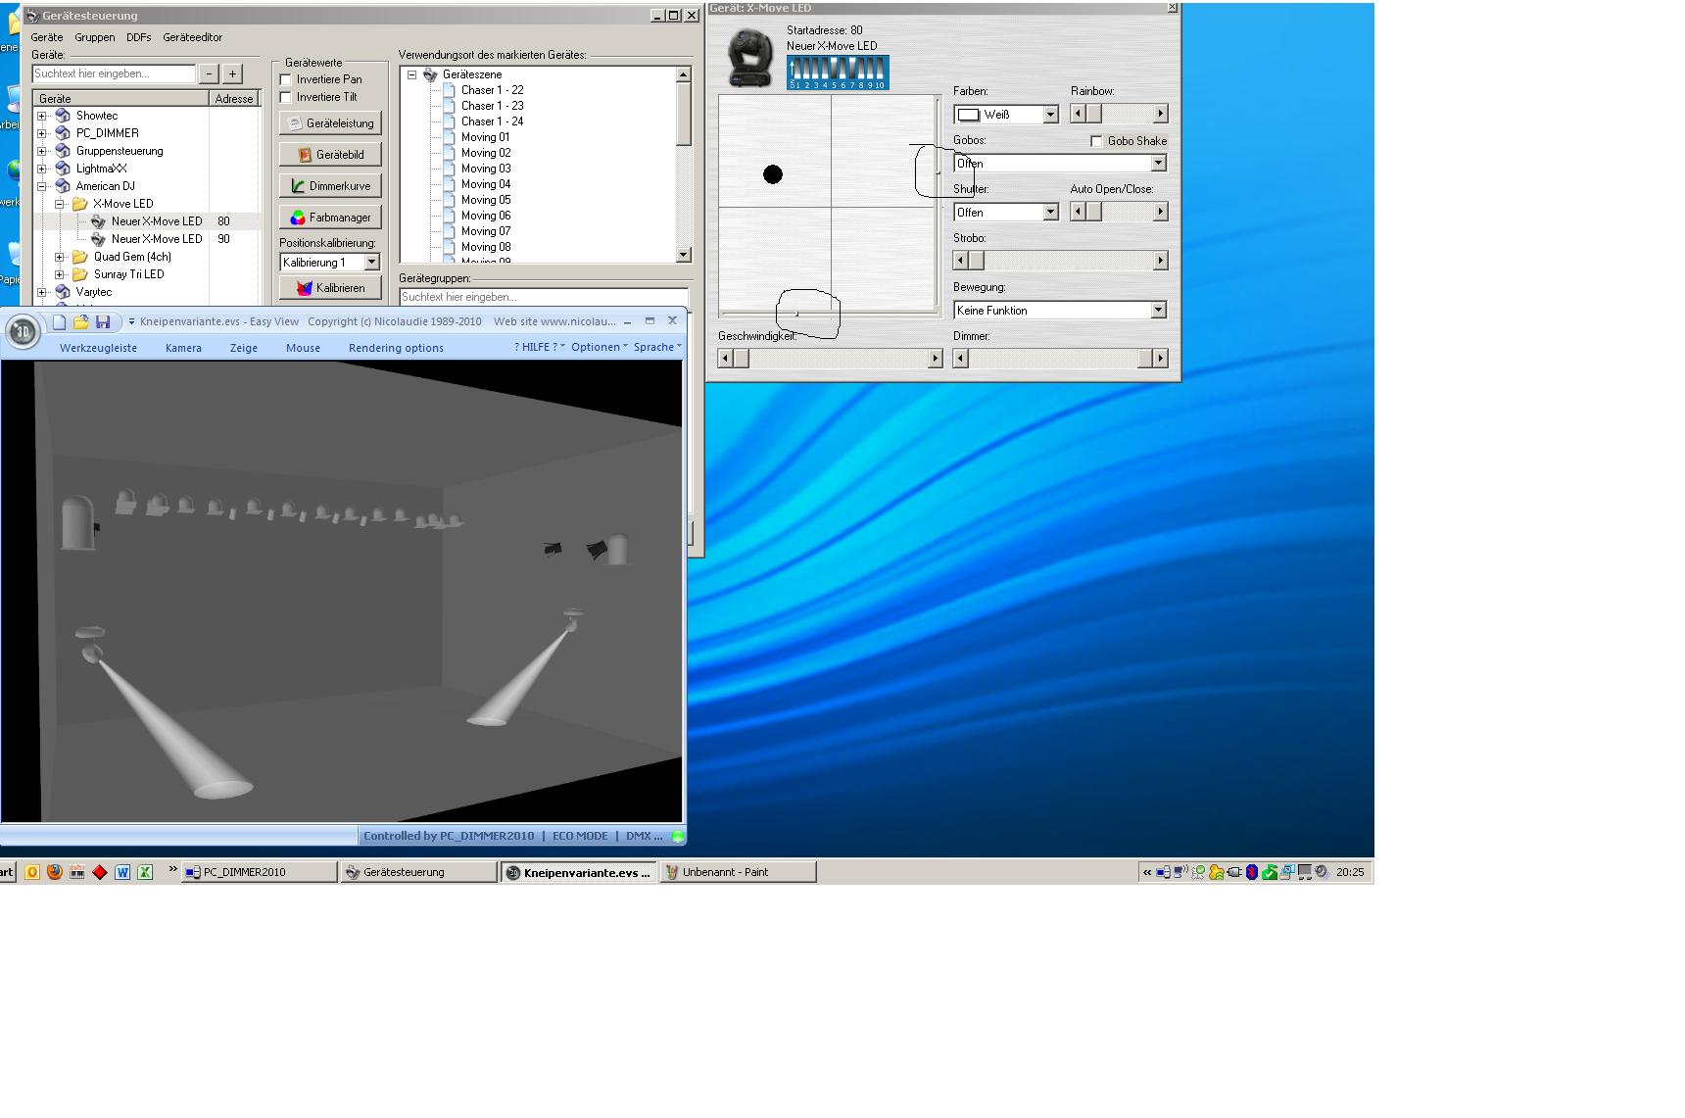Expand the PC_DIMMER tree node
1685x1118 pixels.
click(42, 133)
